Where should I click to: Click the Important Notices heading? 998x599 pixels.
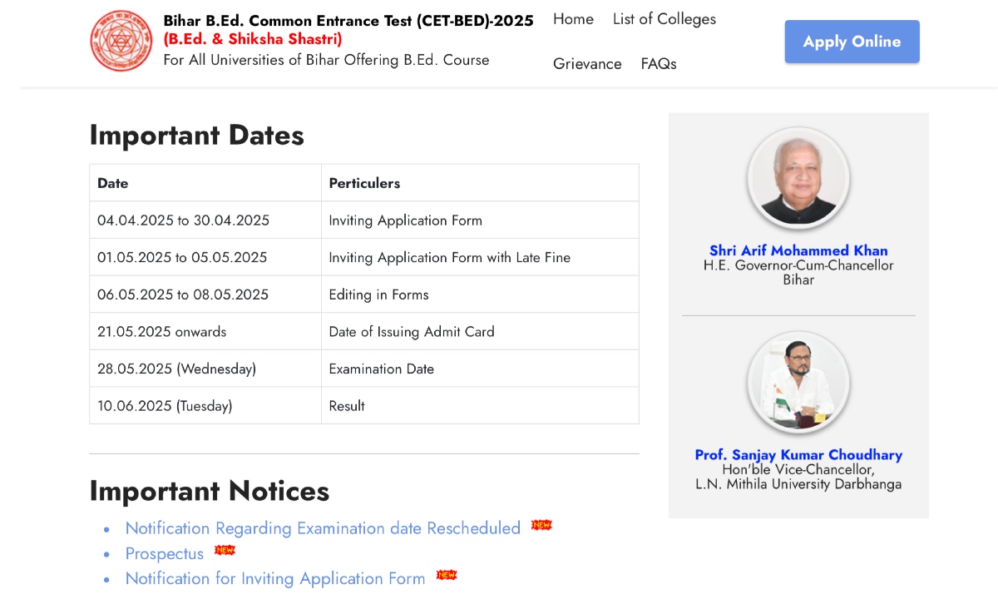[x=210, y=491]
